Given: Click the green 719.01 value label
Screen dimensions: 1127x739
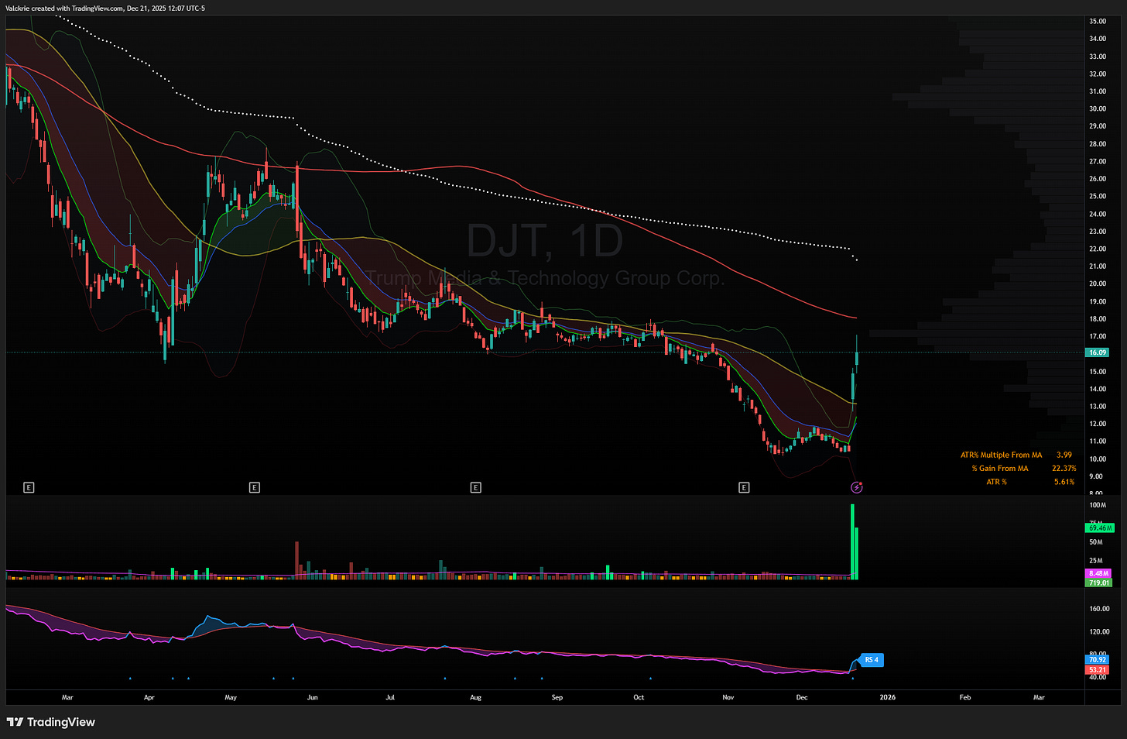Looking at the screenshot, I should [x=1098, y=583].
